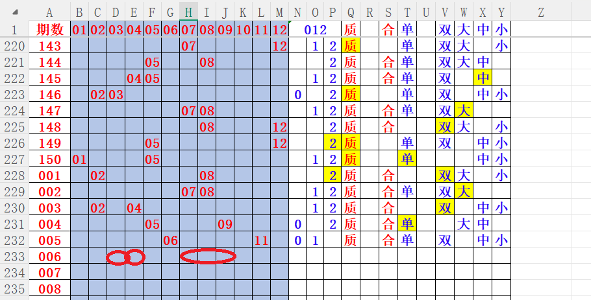The image size is (591, 300).
Task: Click 09 in row 231
Action: (x=225, y=224)
